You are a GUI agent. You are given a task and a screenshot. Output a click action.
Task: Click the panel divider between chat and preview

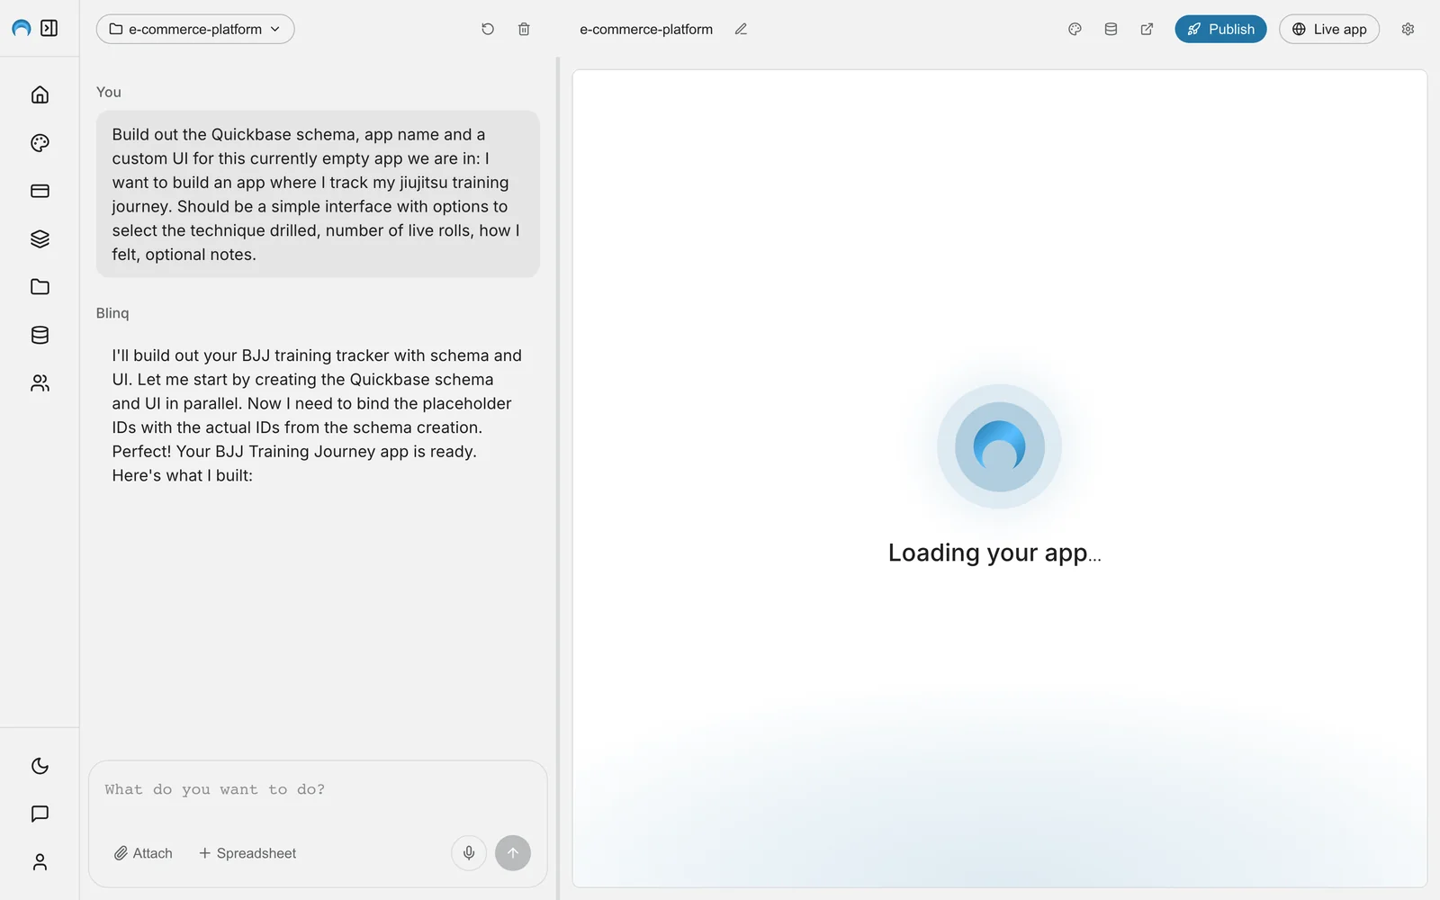558,478
